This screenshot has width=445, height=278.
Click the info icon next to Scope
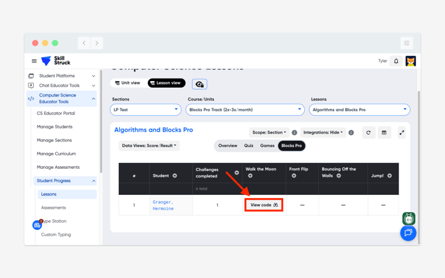(294, 132)
